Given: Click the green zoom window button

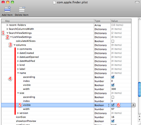Looking at the screenshot, I should (x=13, y=2).
